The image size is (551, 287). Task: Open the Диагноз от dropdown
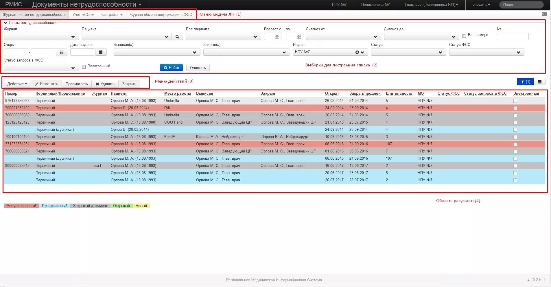[x=343, y=37]
